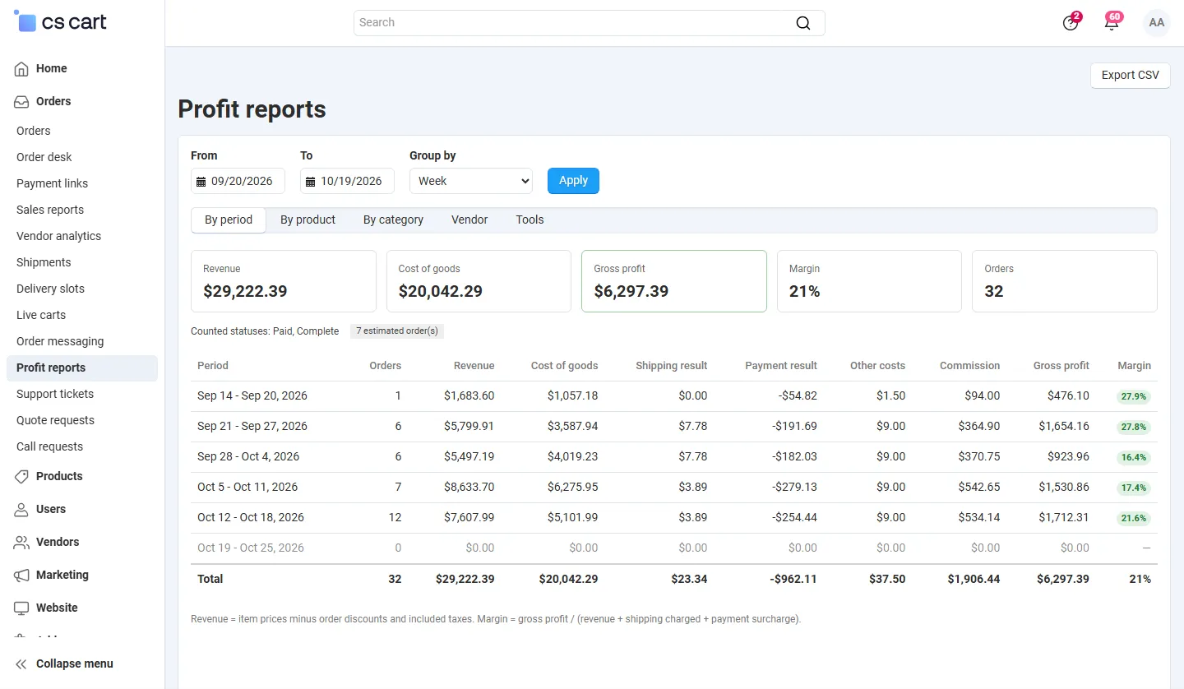Open Live carts

pos(41,315)
